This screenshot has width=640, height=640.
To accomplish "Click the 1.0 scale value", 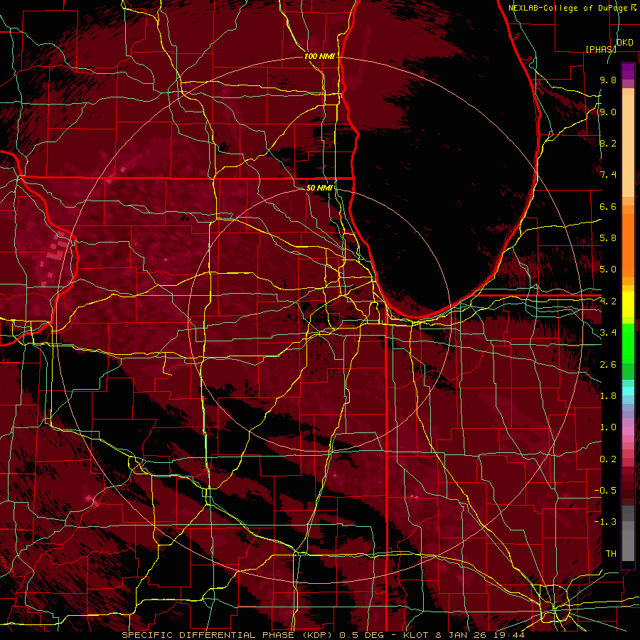I will click(608, 427).
